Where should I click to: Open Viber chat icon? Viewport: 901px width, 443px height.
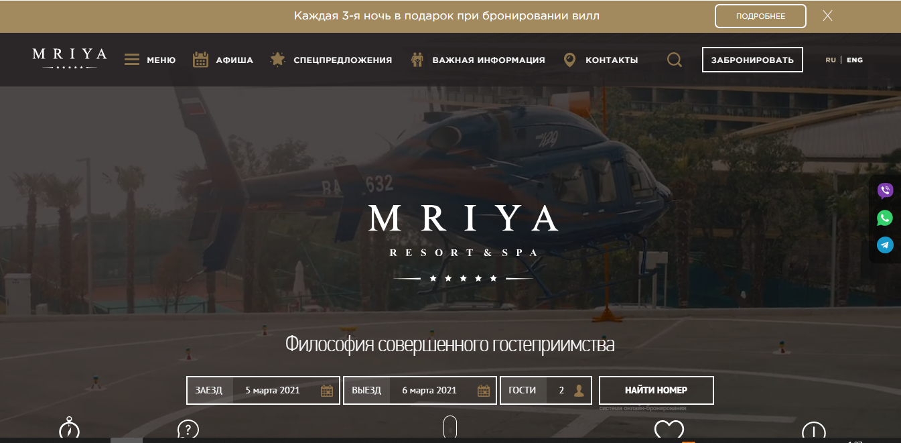pos(885,191)
